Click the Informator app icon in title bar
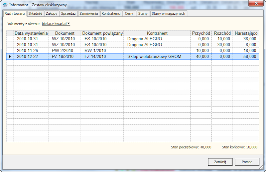266x172 pixels. [5, 5]
